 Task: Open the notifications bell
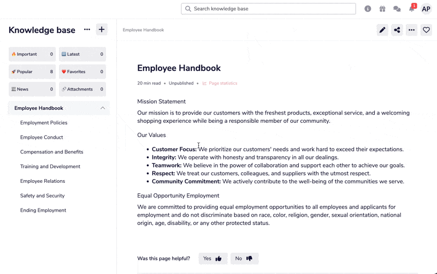tap(412, 9)
